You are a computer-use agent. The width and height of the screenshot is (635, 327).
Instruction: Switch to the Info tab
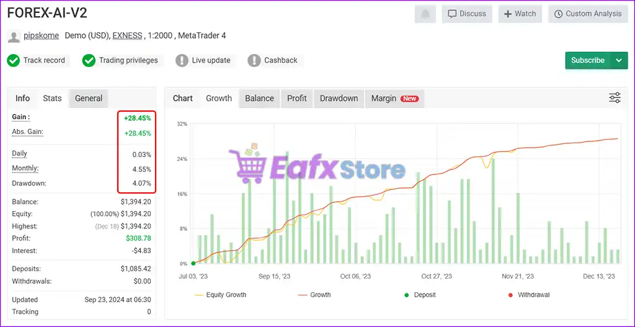tap(23, 99)
